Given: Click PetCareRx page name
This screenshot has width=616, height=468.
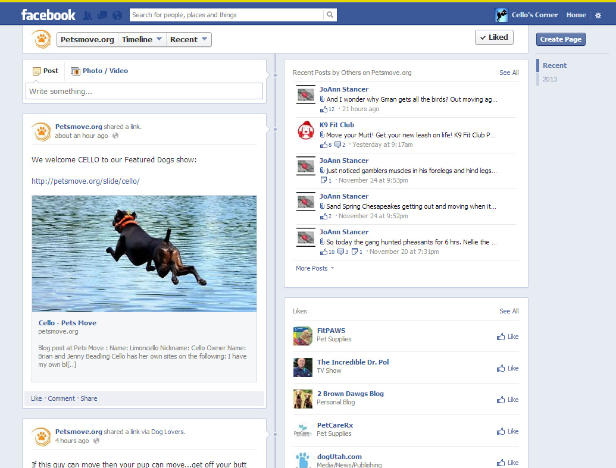Looking at the screenshot, I should (335, 425).
